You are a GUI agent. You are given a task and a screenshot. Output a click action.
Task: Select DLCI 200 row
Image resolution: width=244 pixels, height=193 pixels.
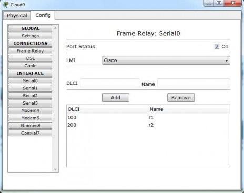[x=148, y=125]
